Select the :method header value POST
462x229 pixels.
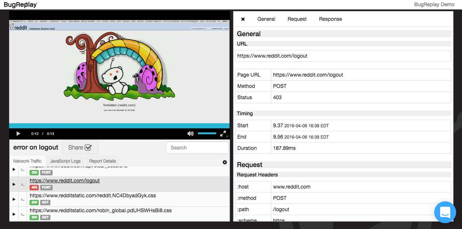tap(361, 198)
